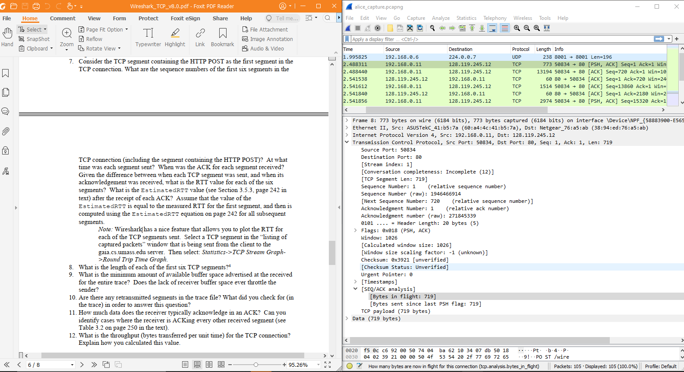Zoom in Wireshark main window text
684x372 pixels.
pyautogui.click(x=517, y=28)
